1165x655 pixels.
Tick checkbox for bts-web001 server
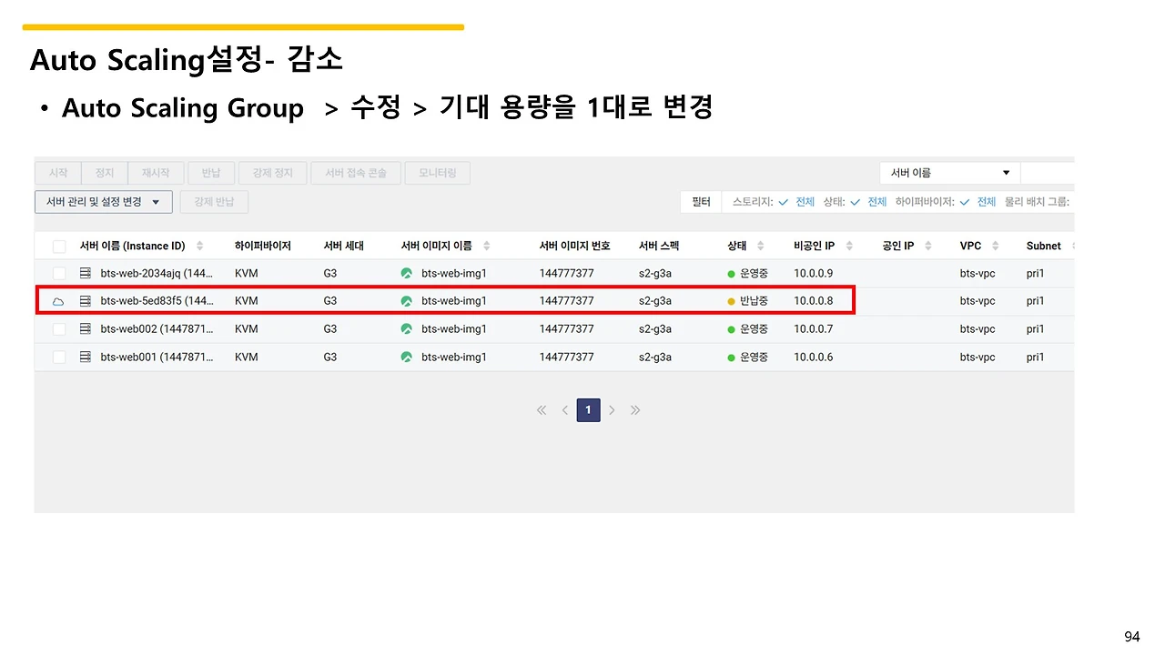pyautogui.click(x=59, y=357)
